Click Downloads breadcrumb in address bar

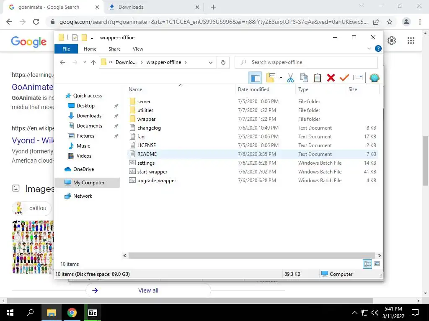(126, 62)
